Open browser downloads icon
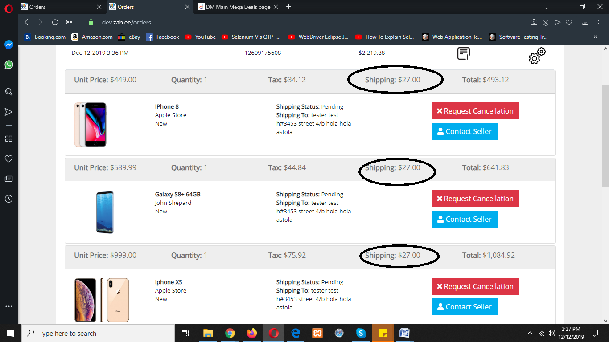The image size is (609, 342). pyautogui.click(x=585, y=22)
